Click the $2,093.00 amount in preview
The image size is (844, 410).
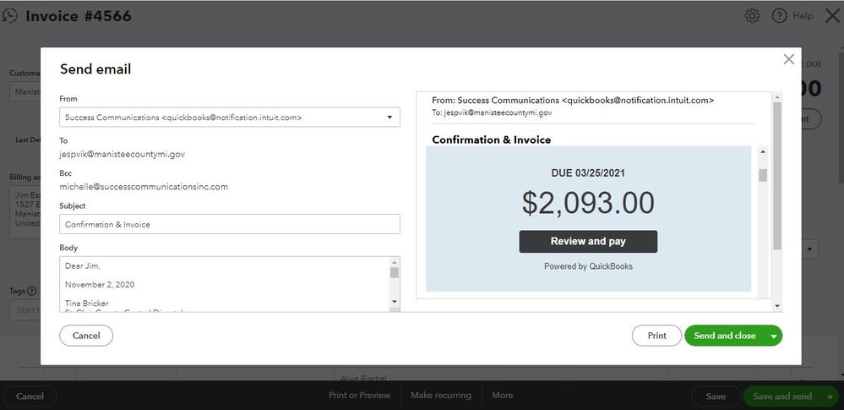coord(588,203)
